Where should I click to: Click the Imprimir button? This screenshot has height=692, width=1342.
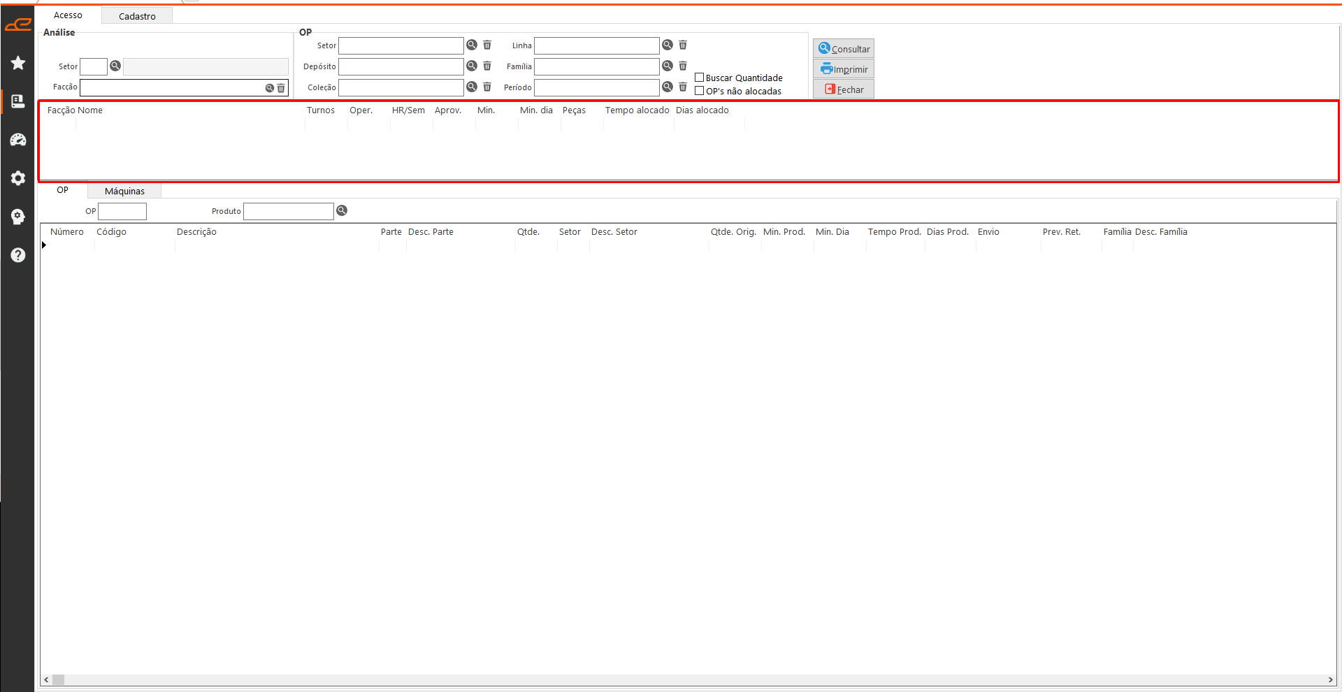click(844, 69)
